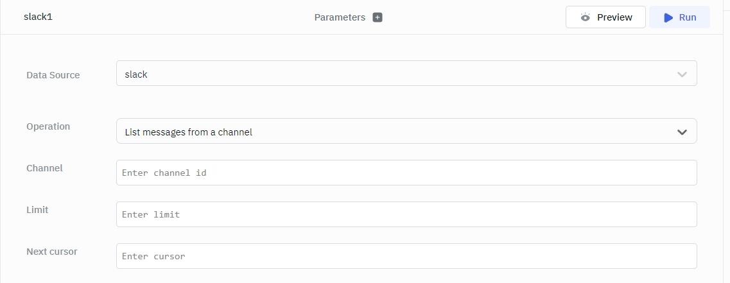The width and height of the screenshot is (730, 283).
Task: Rename the query by clicking slack1
Action: [38, 17]
